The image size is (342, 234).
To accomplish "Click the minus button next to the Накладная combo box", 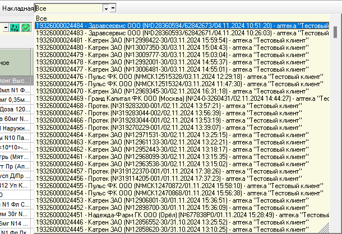I will pyautogui.click(x=113, y=8).
